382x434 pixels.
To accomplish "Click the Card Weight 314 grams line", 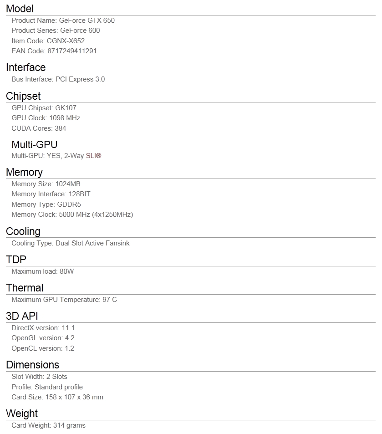I will pos(48,425).
